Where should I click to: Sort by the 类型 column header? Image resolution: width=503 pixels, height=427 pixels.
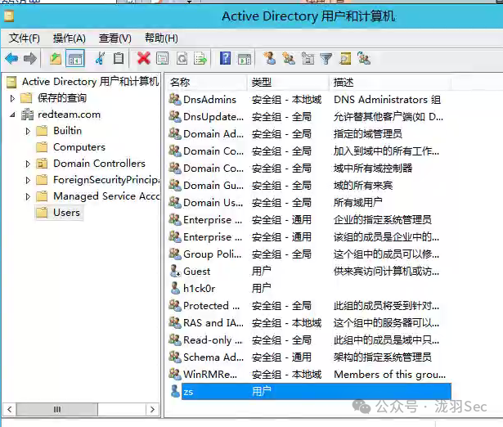coord(288,83)
